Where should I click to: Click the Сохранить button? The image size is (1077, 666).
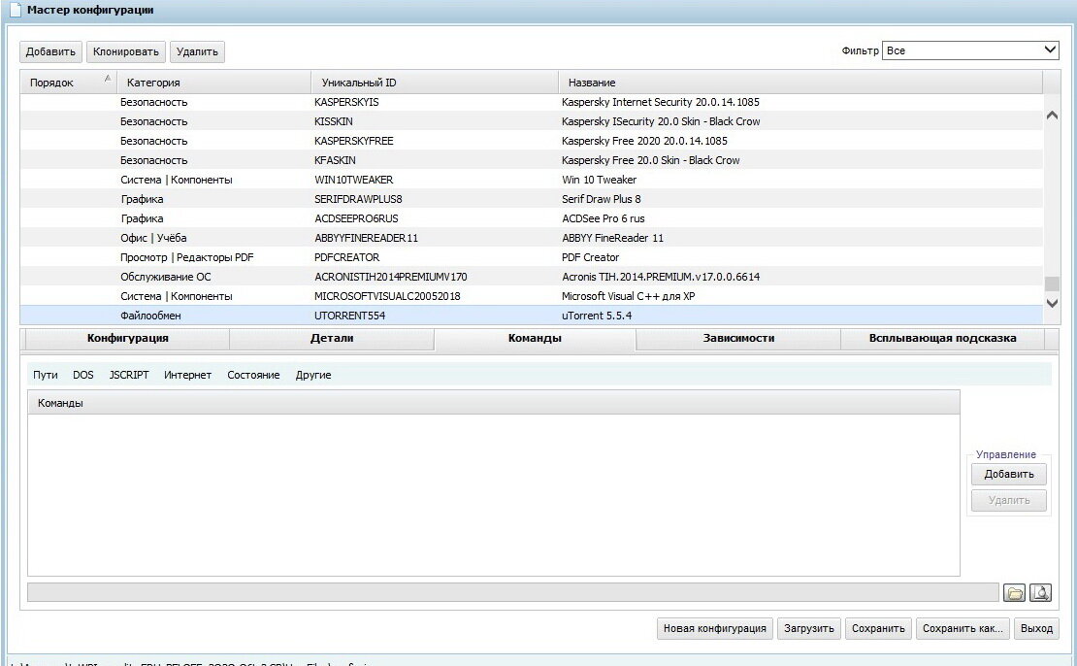[878, 628]
